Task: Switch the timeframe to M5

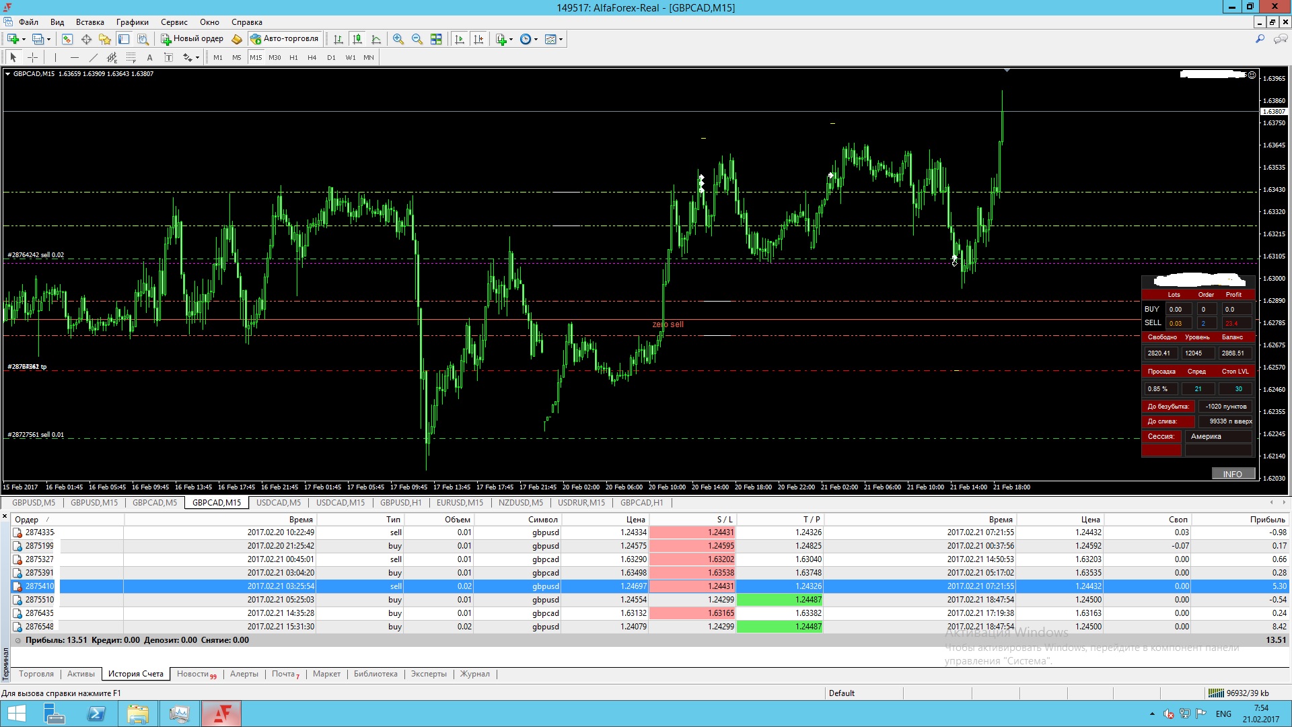Action: point(237,57)
